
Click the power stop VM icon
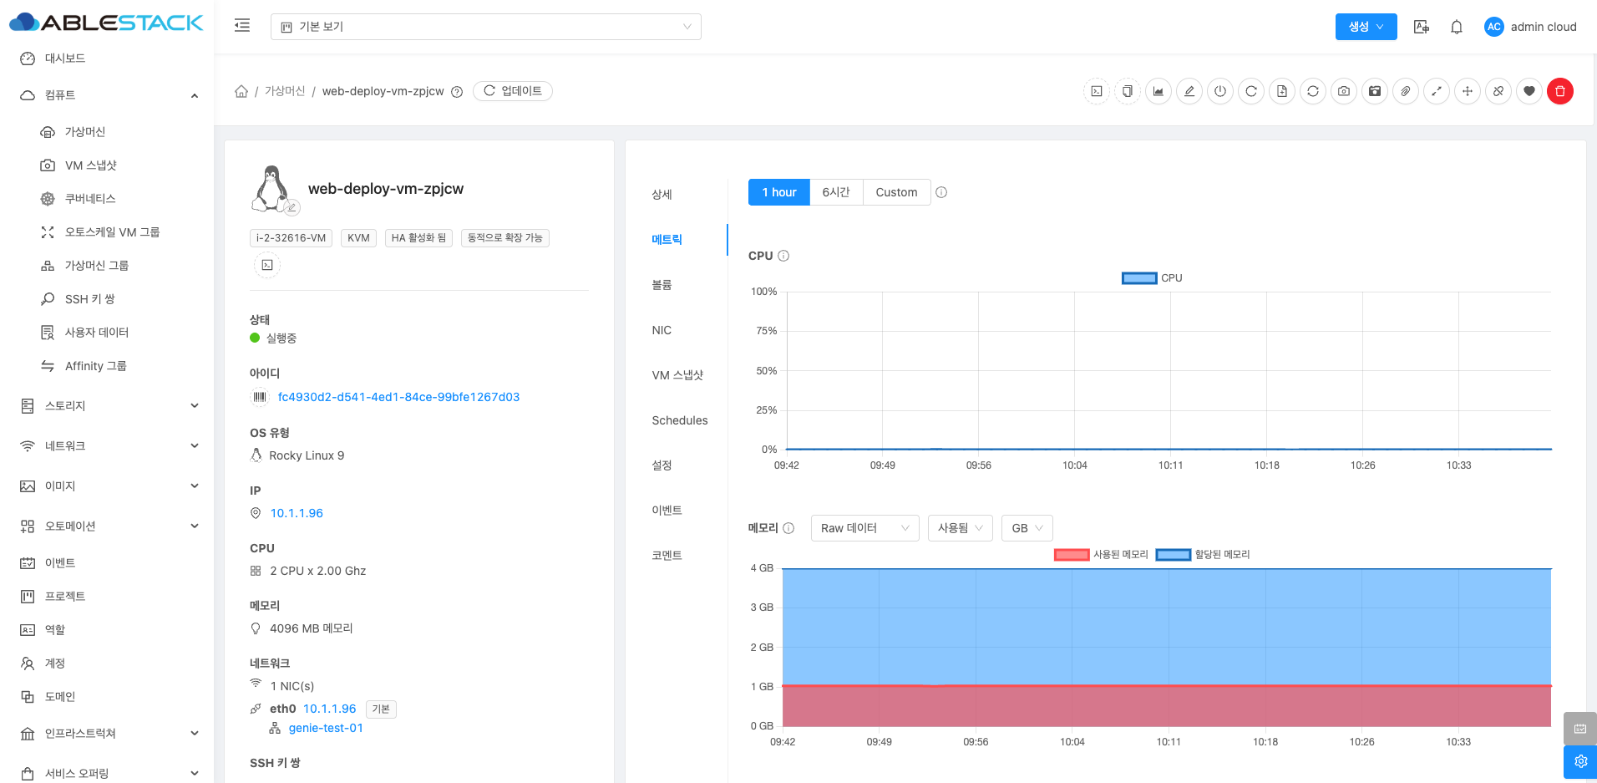1220,91
